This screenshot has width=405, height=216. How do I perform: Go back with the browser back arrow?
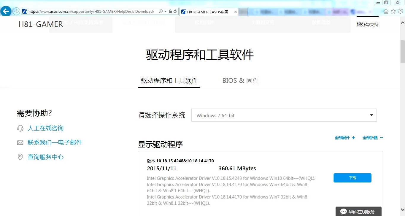point(6,11)
